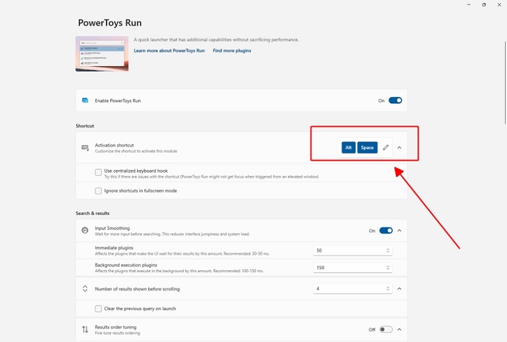Check Use centralized keyboard hook
The width and height of the screenshot is (507, 342).
[x=98, y=171]
